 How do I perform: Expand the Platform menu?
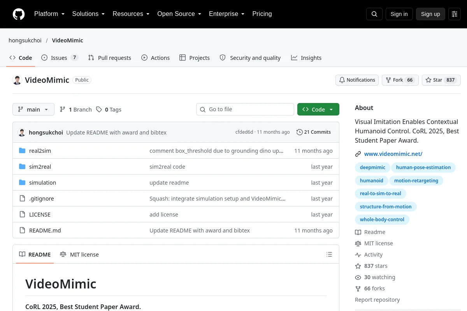(x=49, y=14)
